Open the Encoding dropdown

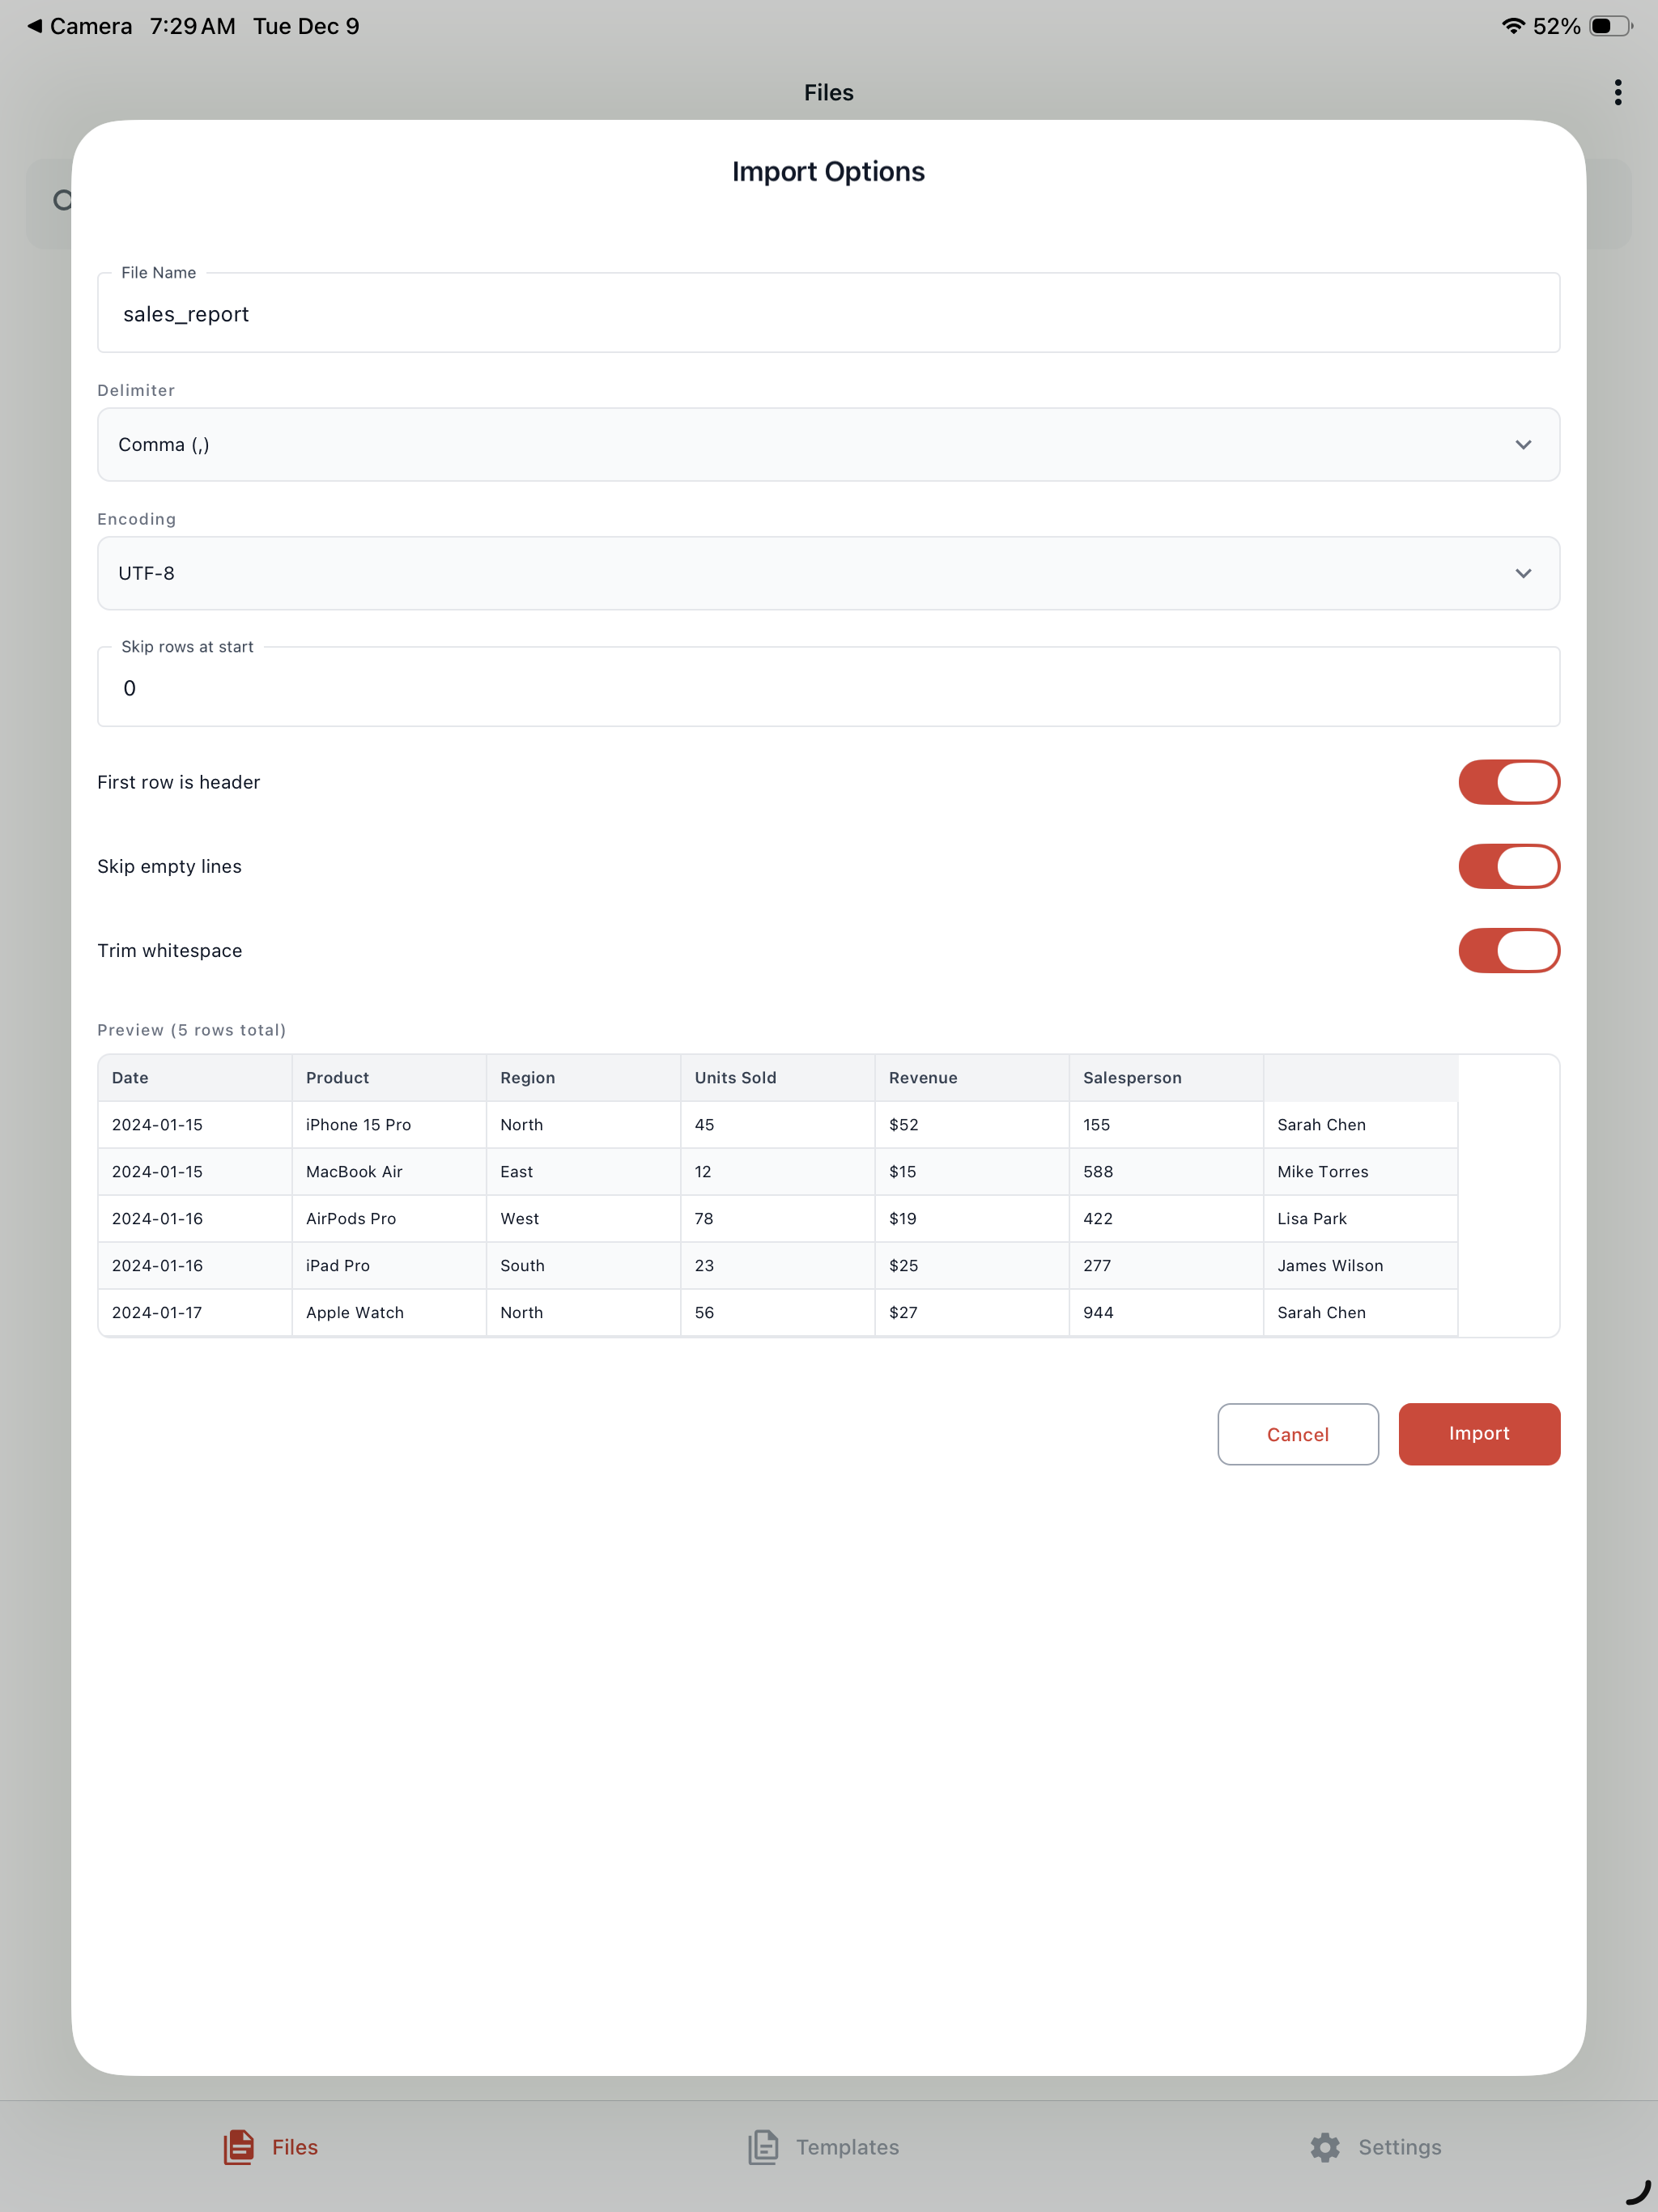828,573
